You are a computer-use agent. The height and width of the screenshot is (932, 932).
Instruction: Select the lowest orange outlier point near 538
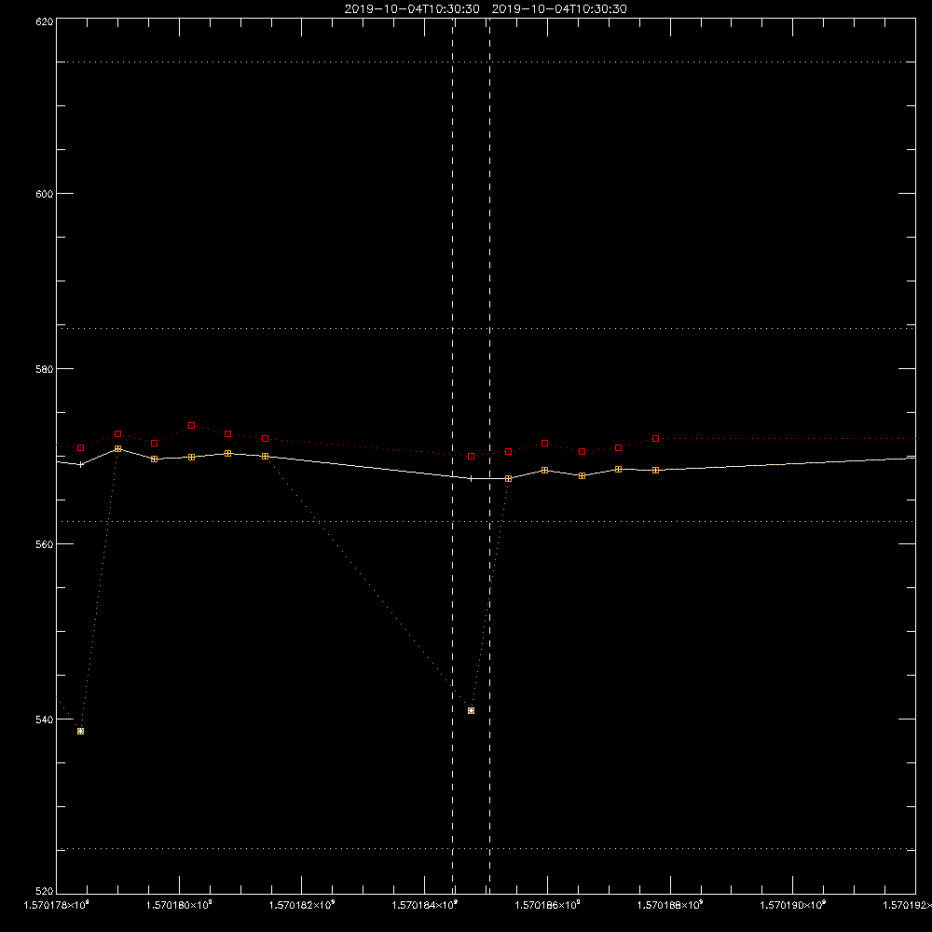click(x=81, y=731)
